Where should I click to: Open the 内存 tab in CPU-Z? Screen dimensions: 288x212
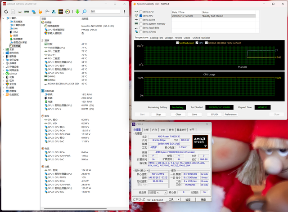154,129
